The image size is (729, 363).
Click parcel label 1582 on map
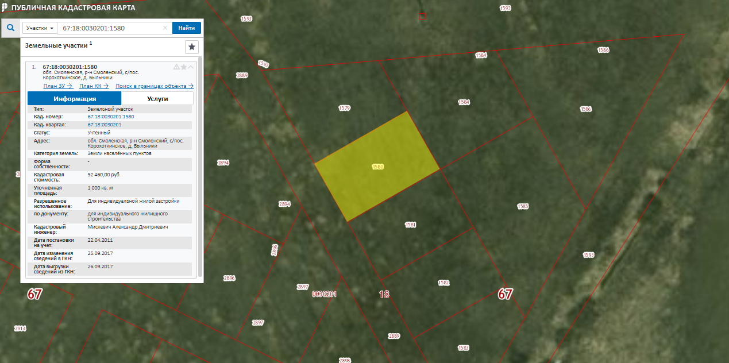coord(443,283)
